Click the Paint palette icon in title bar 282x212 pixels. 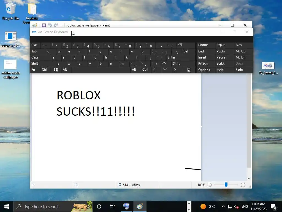tap(34, 25)
